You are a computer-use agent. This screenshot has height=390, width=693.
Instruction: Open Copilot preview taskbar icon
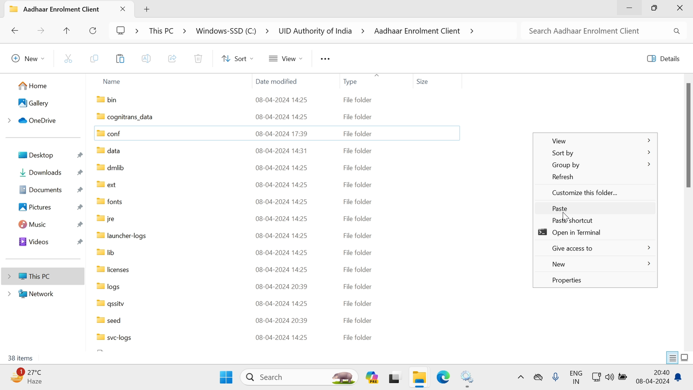[x=372, y=377]
